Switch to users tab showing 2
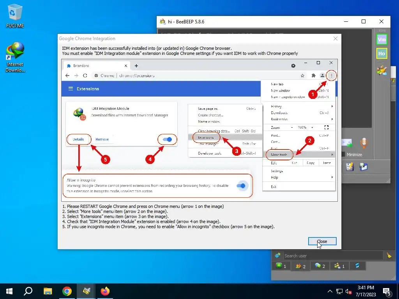Viewport: 399px width, 299px height. (x=300, y=266)
